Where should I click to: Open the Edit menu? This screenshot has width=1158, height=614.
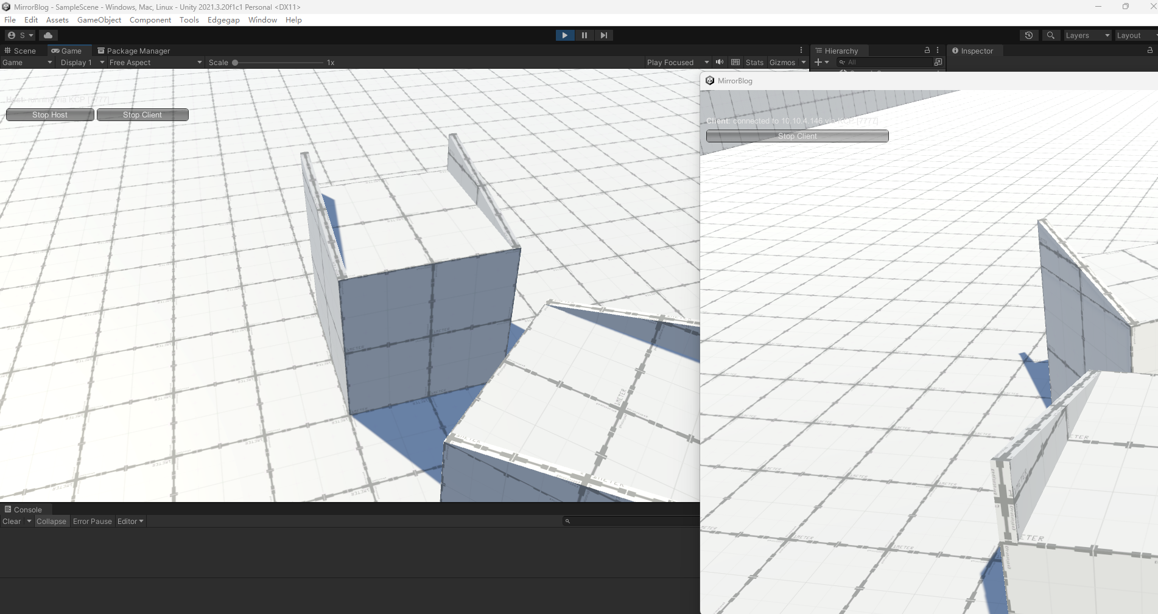[x=31, y=19]
